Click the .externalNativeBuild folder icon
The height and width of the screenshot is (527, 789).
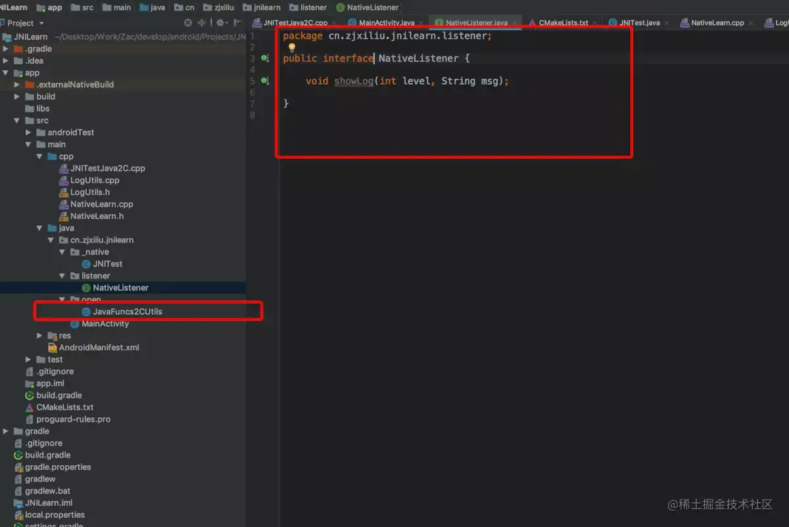30,85
